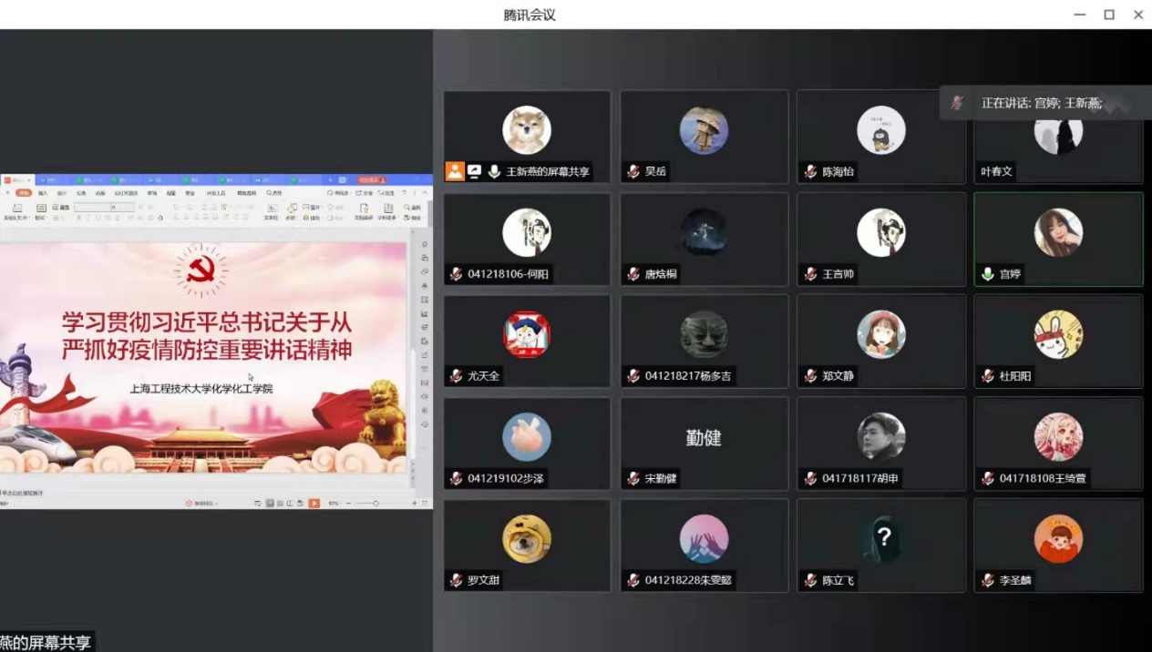Screen dimensions: 1152x652
Task: Select the highlighted Home tab in WPS ribbon
Action: [24, 193]
